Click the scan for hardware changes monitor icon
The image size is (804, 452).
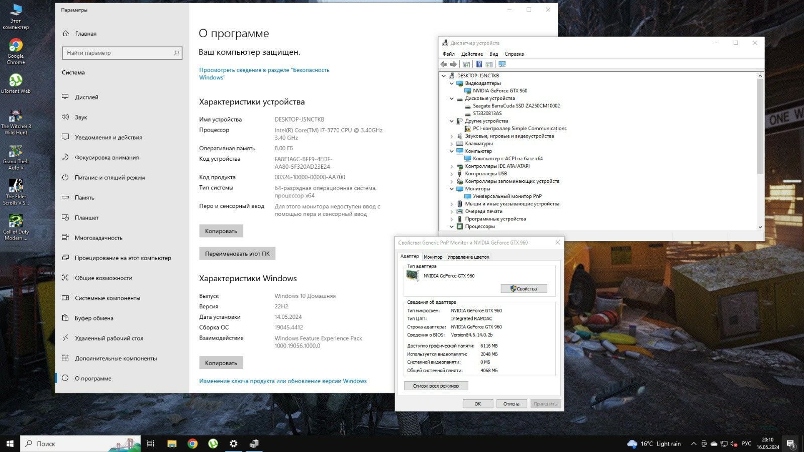pos(501,64)
